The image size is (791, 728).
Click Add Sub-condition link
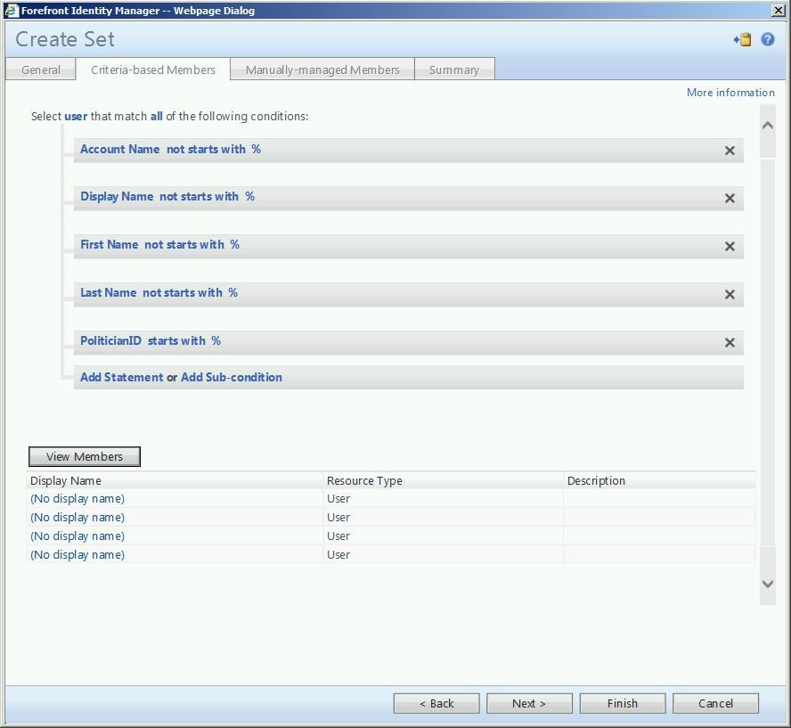tap(232, 378)
